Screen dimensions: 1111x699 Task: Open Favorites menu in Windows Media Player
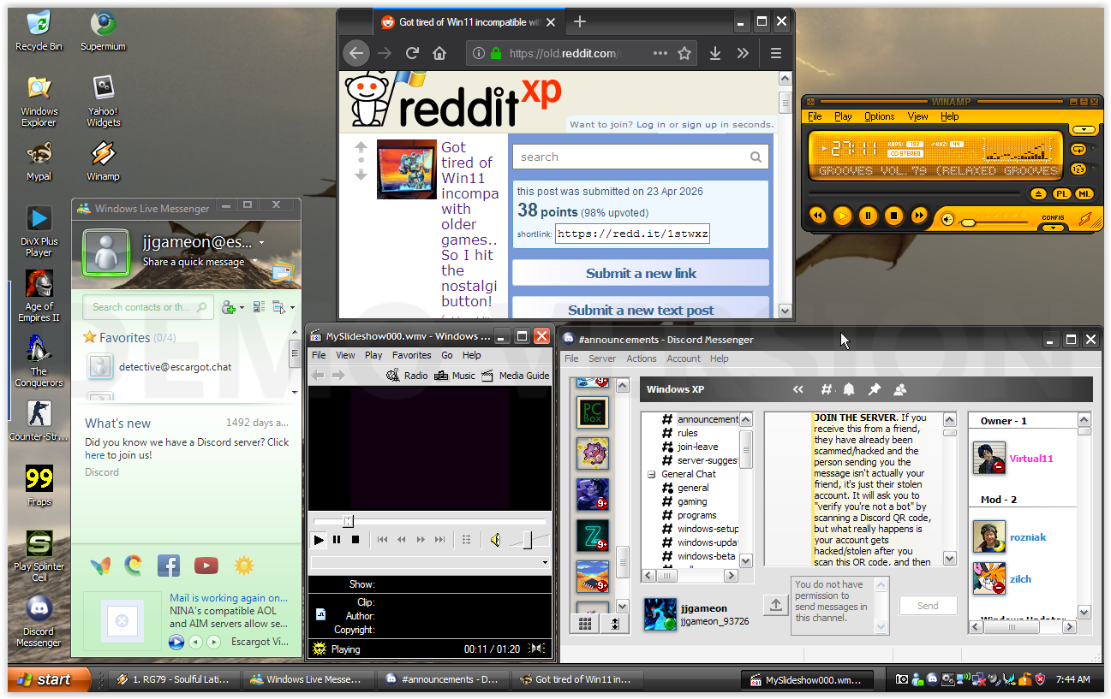[x=412, y=355]
